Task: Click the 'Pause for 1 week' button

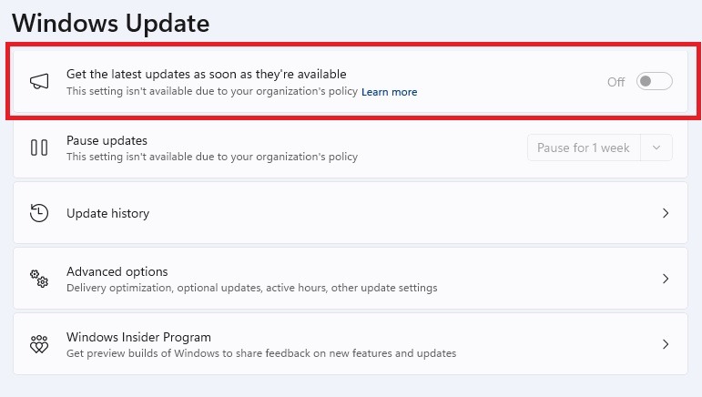Action: point(584,148)
